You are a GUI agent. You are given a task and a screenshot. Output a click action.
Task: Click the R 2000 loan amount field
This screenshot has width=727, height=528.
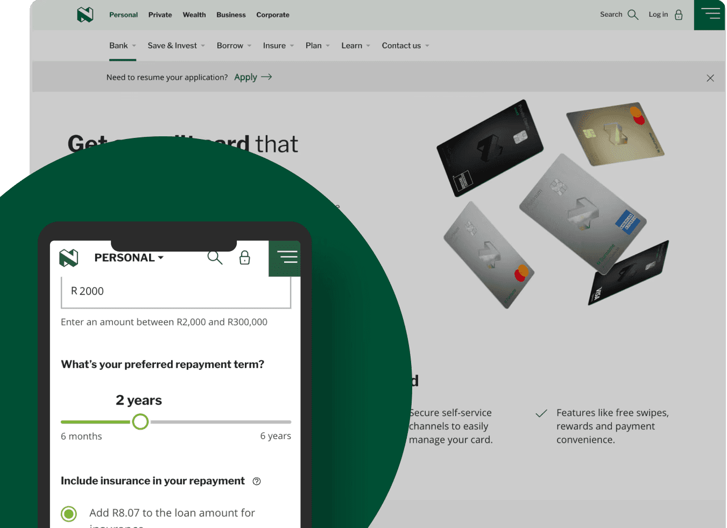[x=176, y=291]
